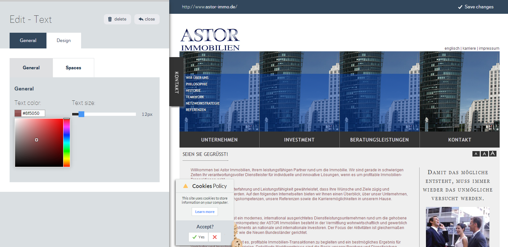The image size is (508, 247).
Task: Select the top General tab
Action: coord(28,40)
